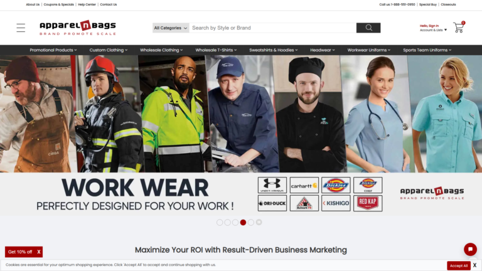Viewport: 482px width, 271px height.
Task: Switch to the fifth carousel slide dot
Action: click(251, 223)
